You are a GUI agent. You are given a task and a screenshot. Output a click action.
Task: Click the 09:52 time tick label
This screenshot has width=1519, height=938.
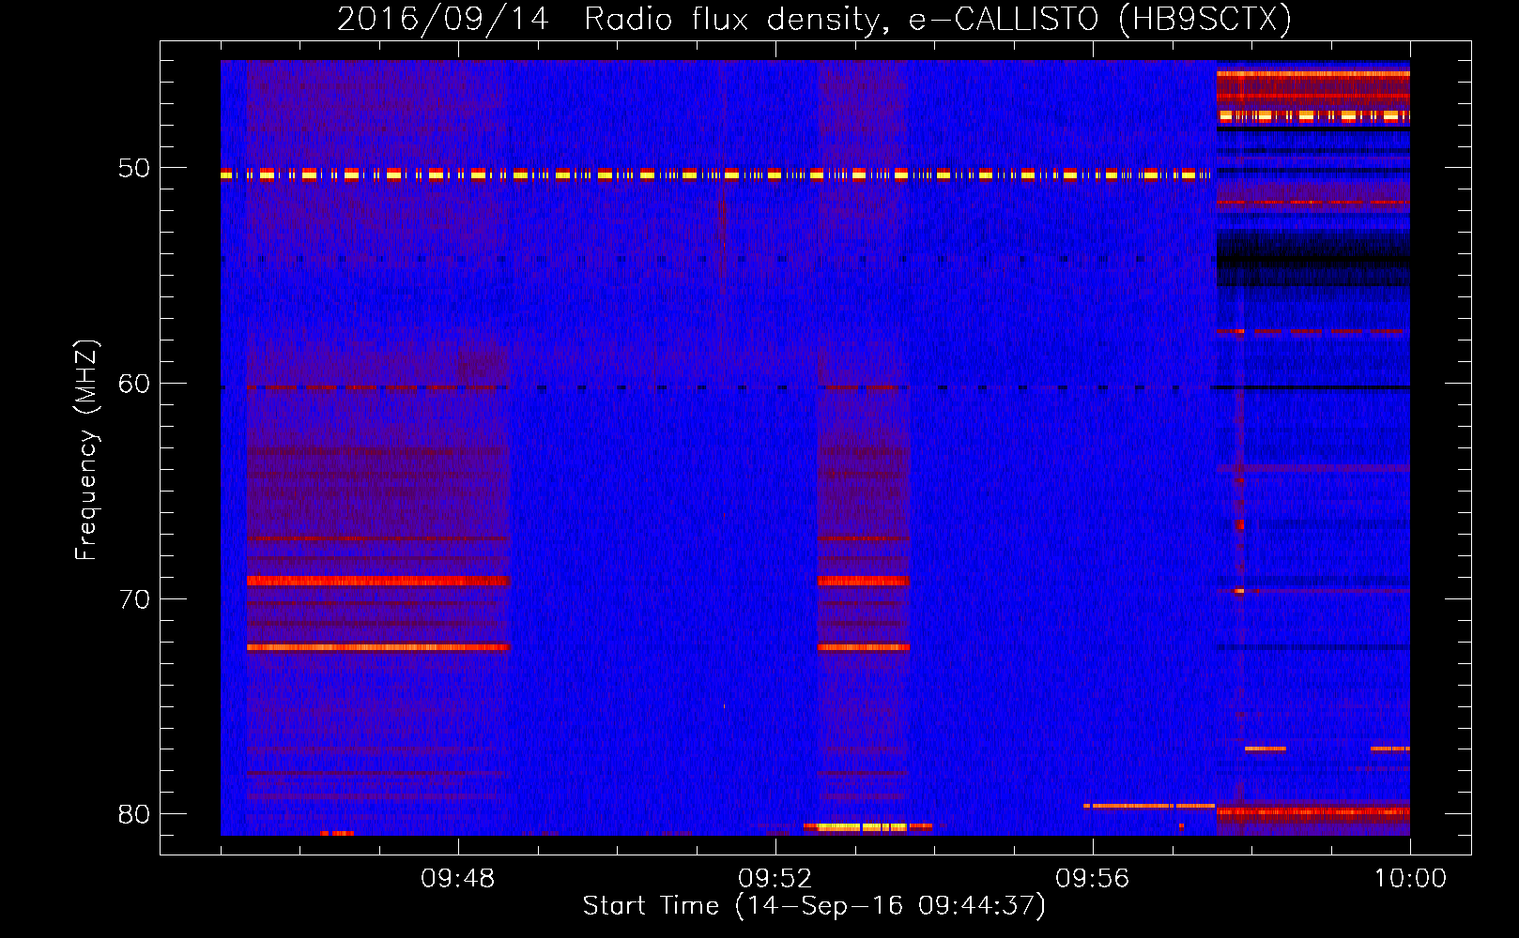775,879
